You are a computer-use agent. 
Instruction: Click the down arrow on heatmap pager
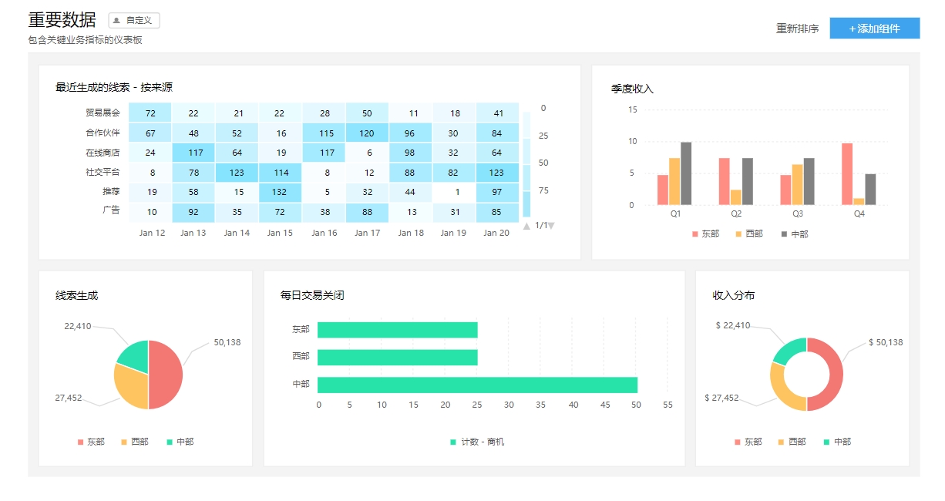(x=552, y=226)
